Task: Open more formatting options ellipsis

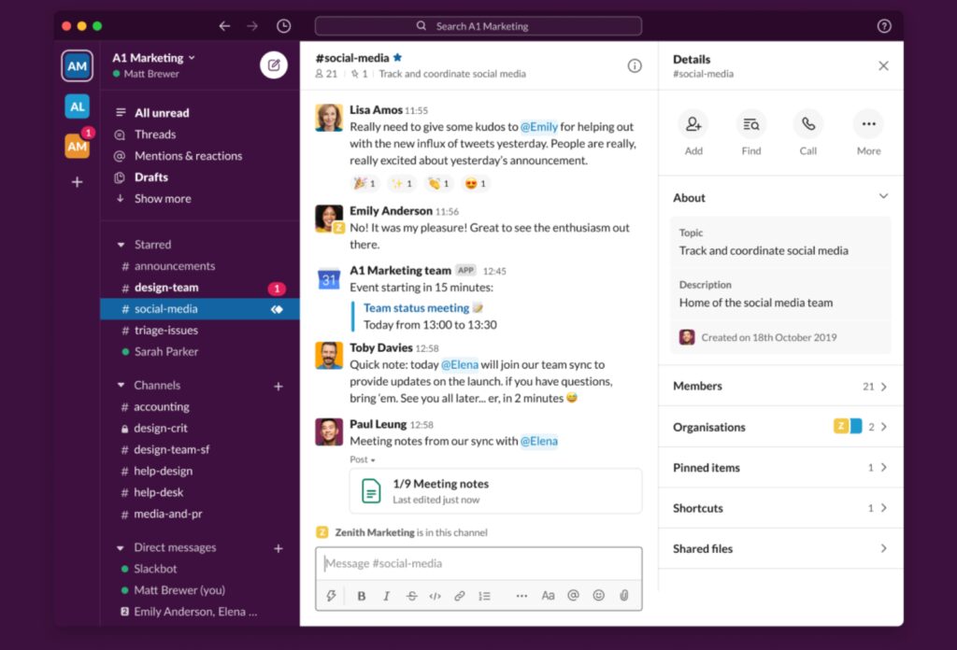Action: point(521,596)
